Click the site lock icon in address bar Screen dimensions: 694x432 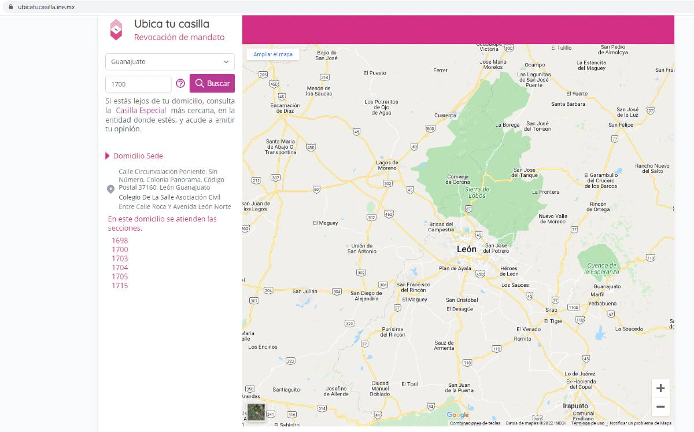pyautogui.click(x=10, y=7)
